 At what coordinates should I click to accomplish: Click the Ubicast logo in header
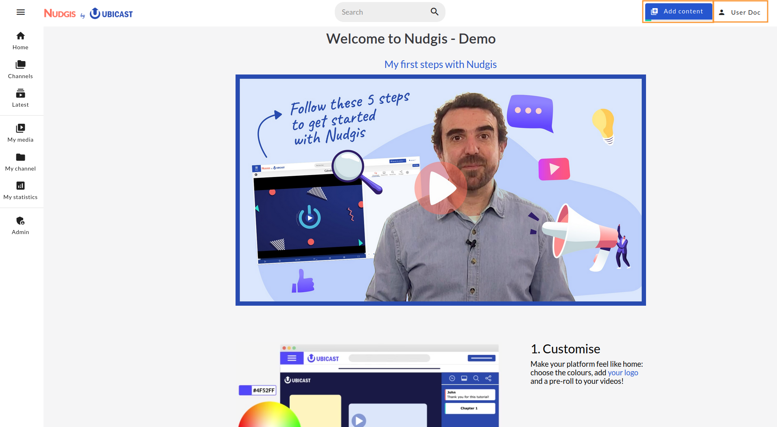[x=111, y=13]
